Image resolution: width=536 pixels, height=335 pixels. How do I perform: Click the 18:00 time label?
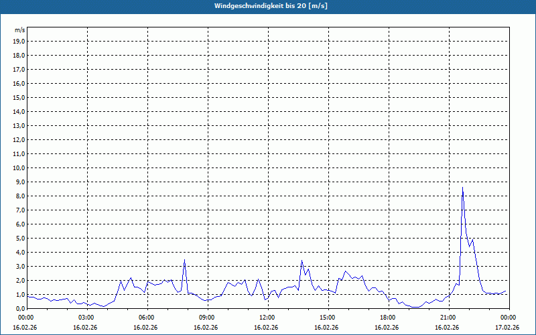(387, 317)
